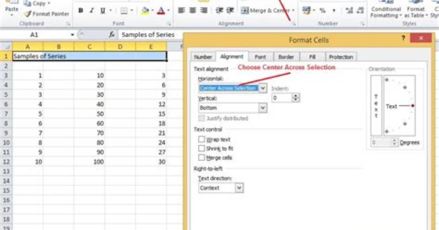Enable Shrink to fit checkbox
This screenshot has height=230, width=439.
click(x=201, y=148)
